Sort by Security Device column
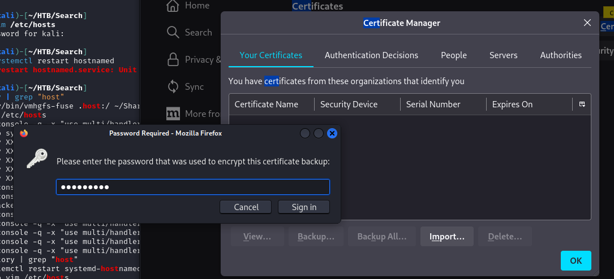The width and height of the screenshot is (614, 279). point(357,104)
